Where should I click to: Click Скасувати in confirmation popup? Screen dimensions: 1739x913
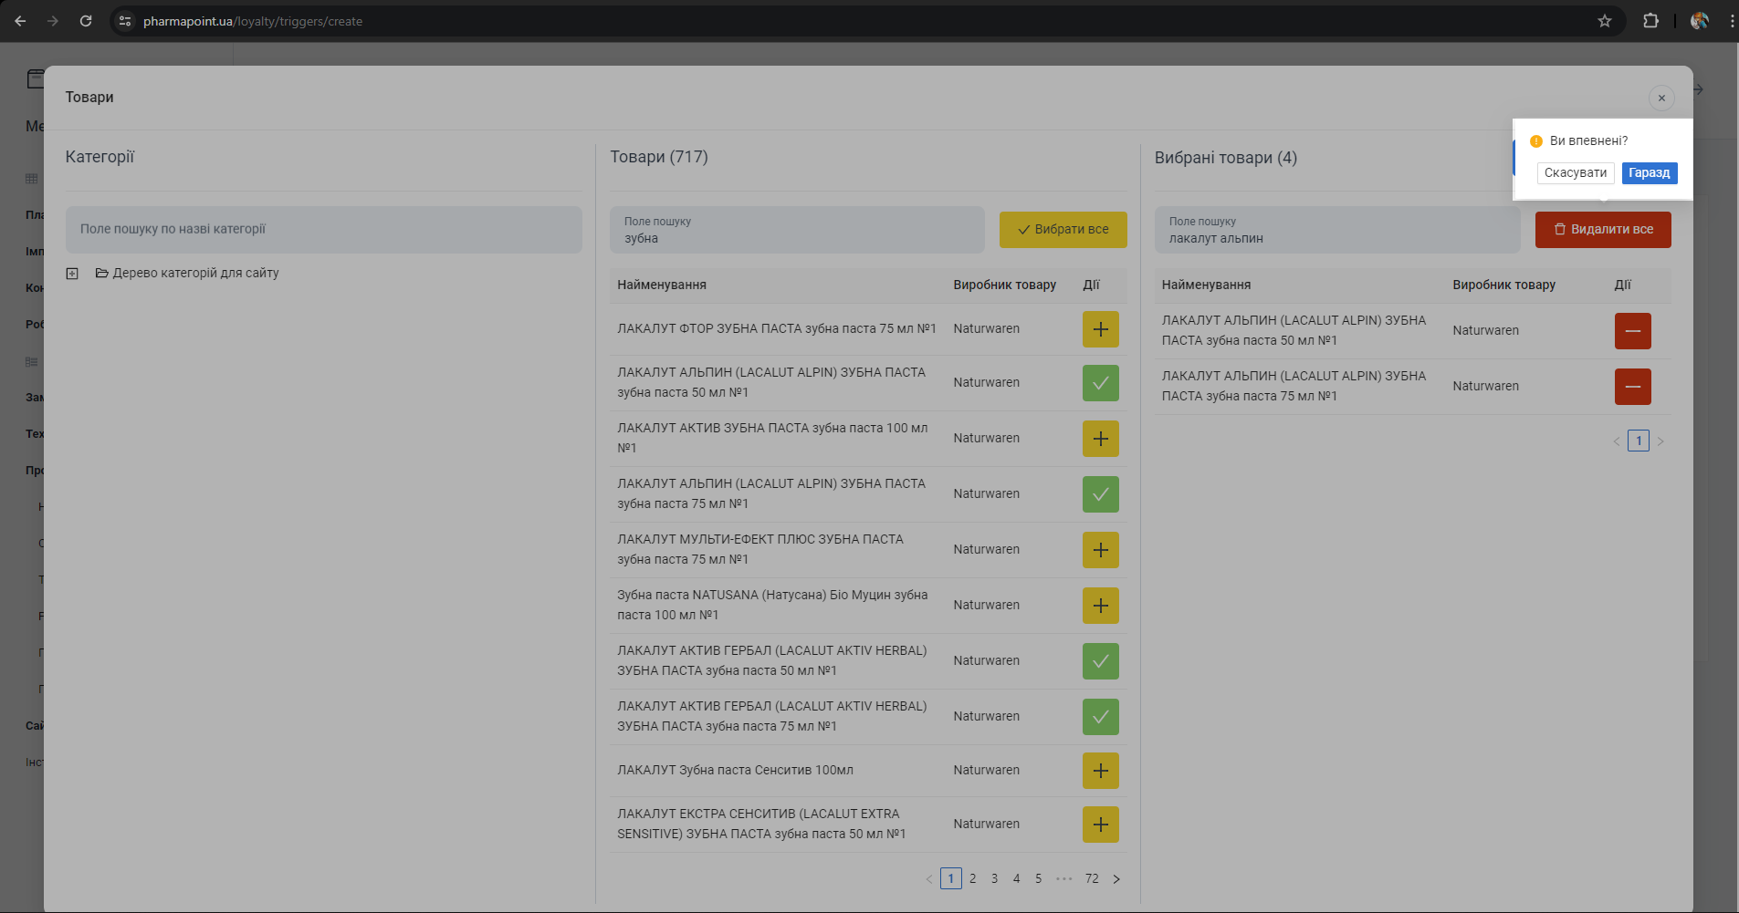(1575, 173)
